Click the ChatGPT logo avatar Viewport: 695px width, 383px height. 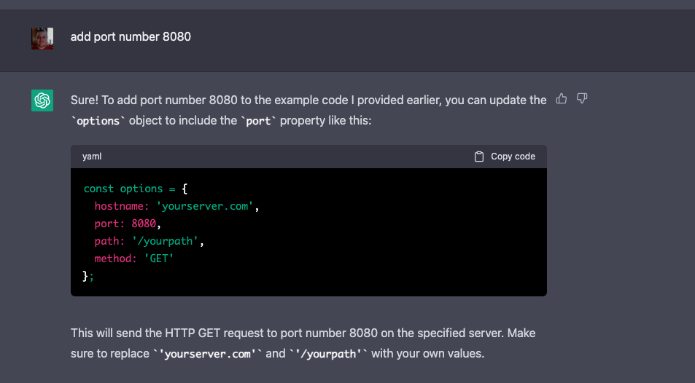tap(42, 100)
